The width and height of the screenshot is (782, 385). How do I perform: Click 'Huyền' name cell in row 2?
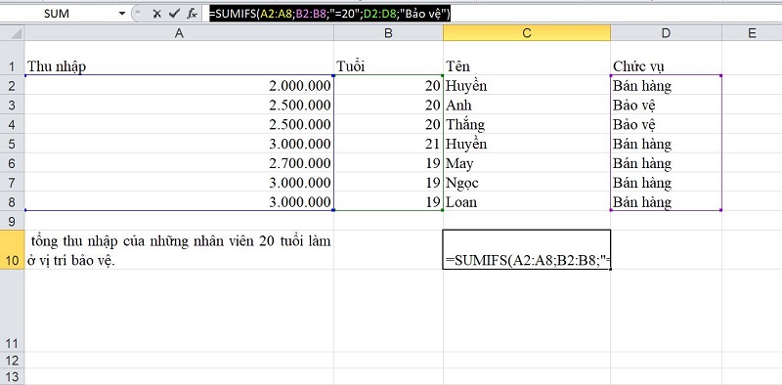527,86
